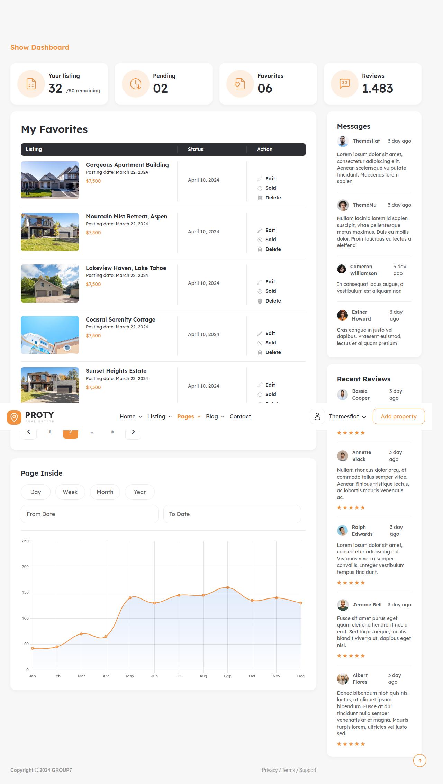Click the From Date input field

pos(89,514)
